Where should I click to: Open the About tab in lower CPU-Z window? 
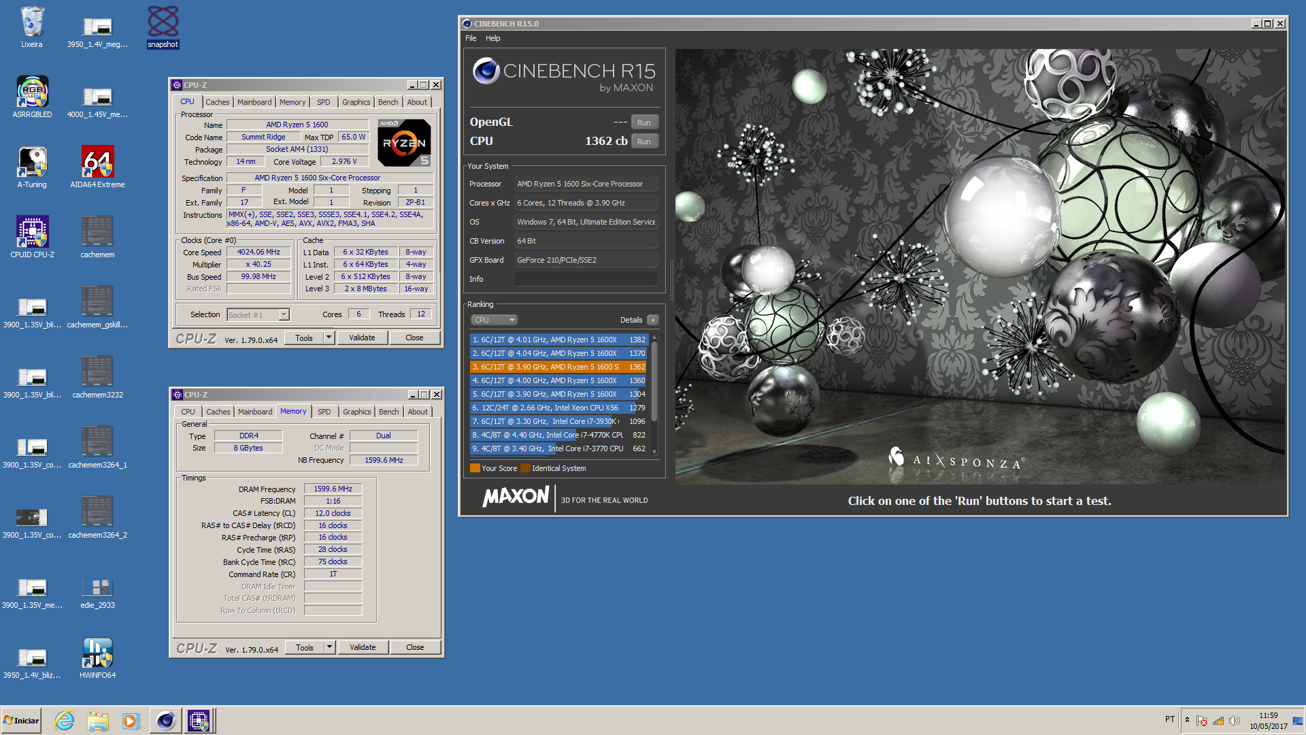tap(418, 412)
